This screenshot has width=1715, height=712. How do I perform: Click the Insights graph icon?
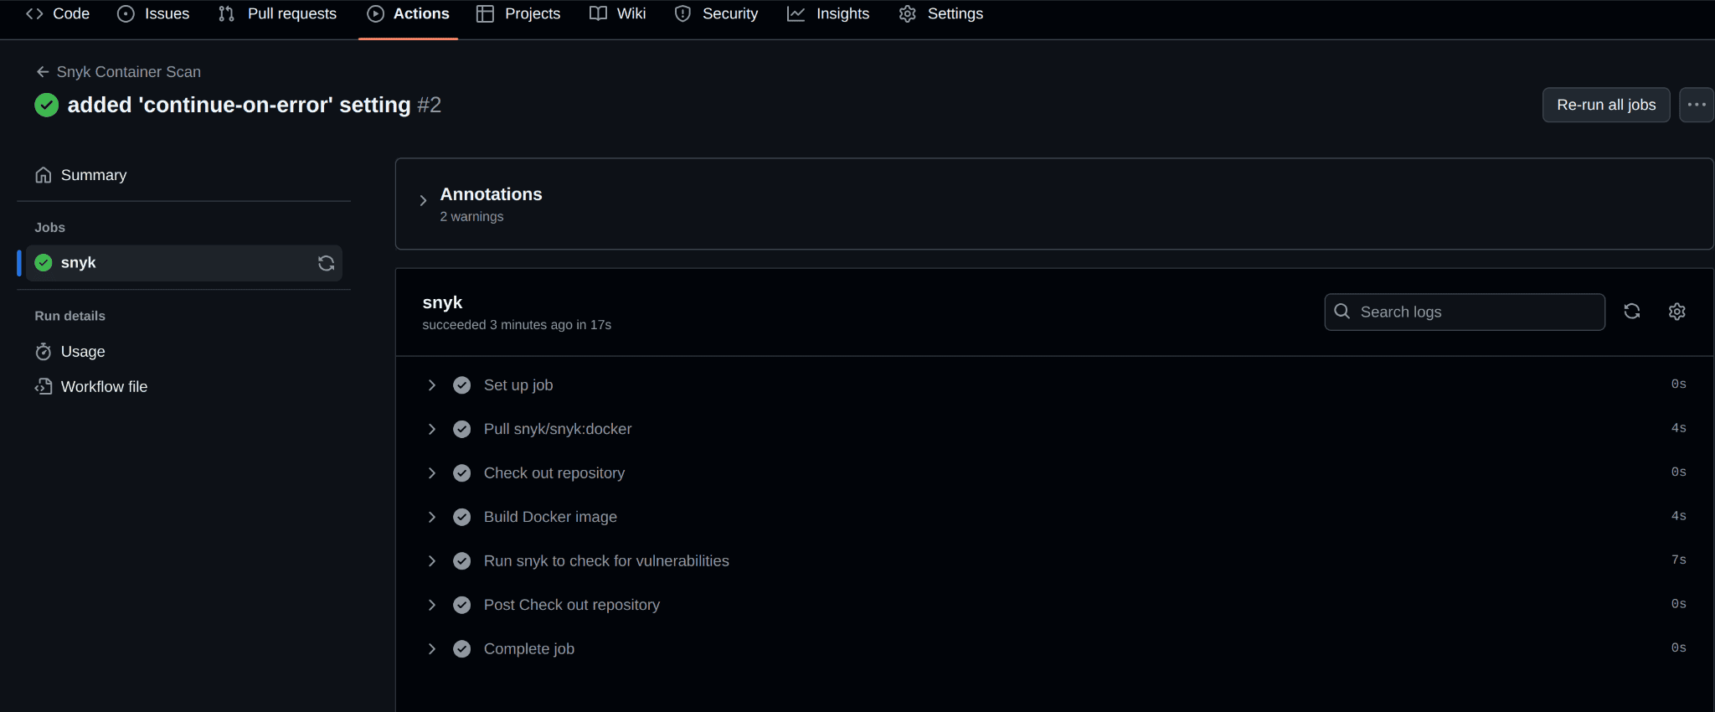[796, 13]
